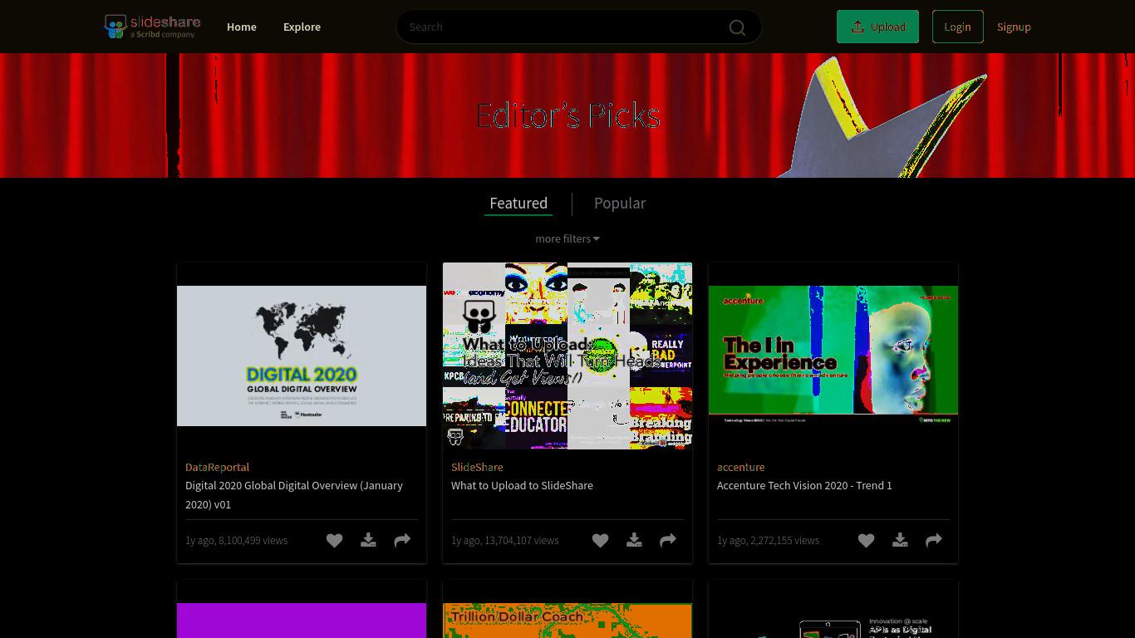Open the Home menu item

click(242, 27)
